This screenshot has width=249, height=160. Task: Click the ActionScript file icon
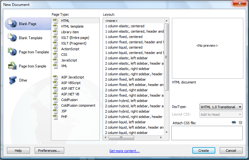point(55,49)
